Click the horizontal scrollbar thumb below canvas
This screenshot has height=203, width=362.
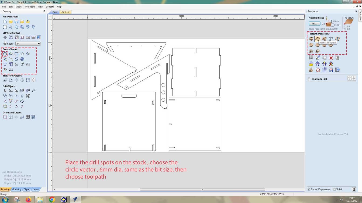[x=202, y=190]
